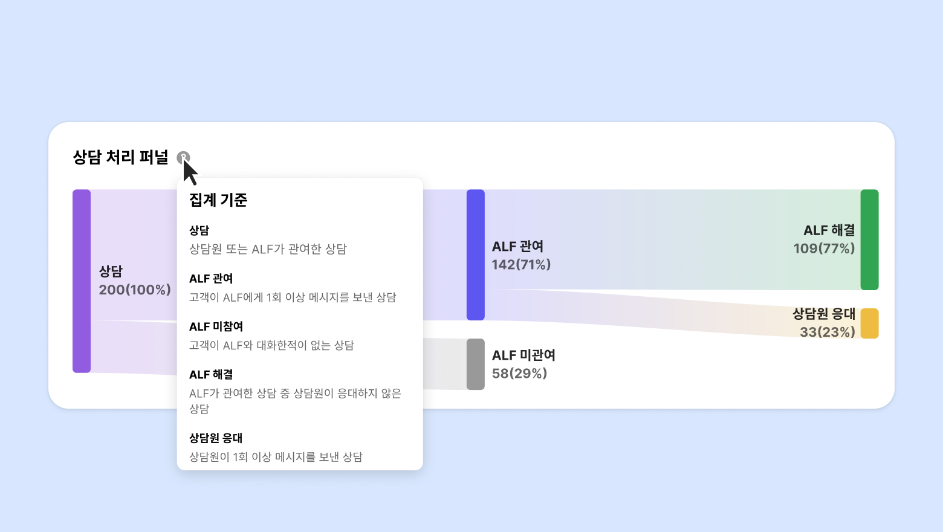Click the ALF 관여 heading in the tooltip

[211, 279]
